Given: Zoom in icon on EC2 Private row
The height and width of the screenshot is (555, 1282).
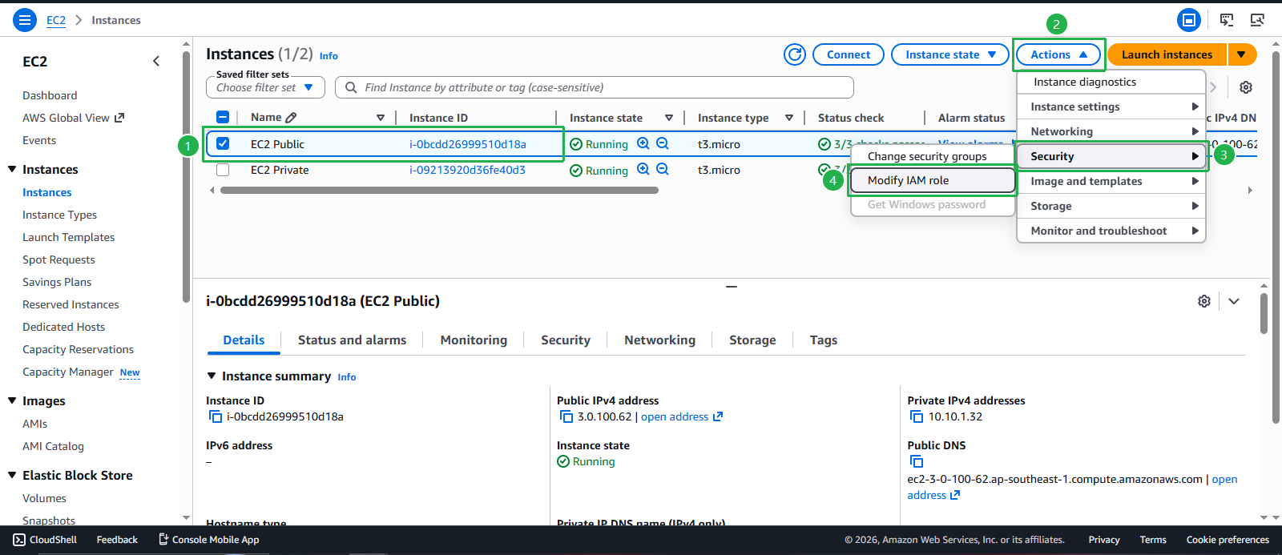Looking at the screenshot, I should (643, 169).
